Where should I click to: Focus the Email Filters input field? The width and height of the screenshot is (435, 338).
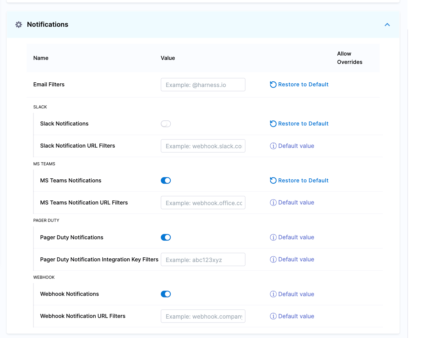(203, 85)
